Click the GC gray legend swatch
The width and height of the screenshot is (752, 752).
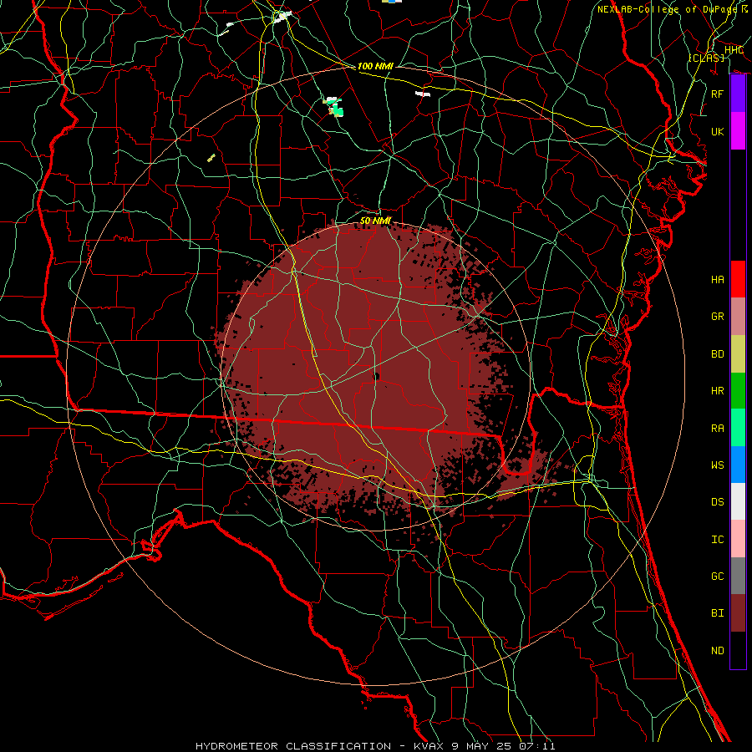pyautogui.click(x=738, y=576)
